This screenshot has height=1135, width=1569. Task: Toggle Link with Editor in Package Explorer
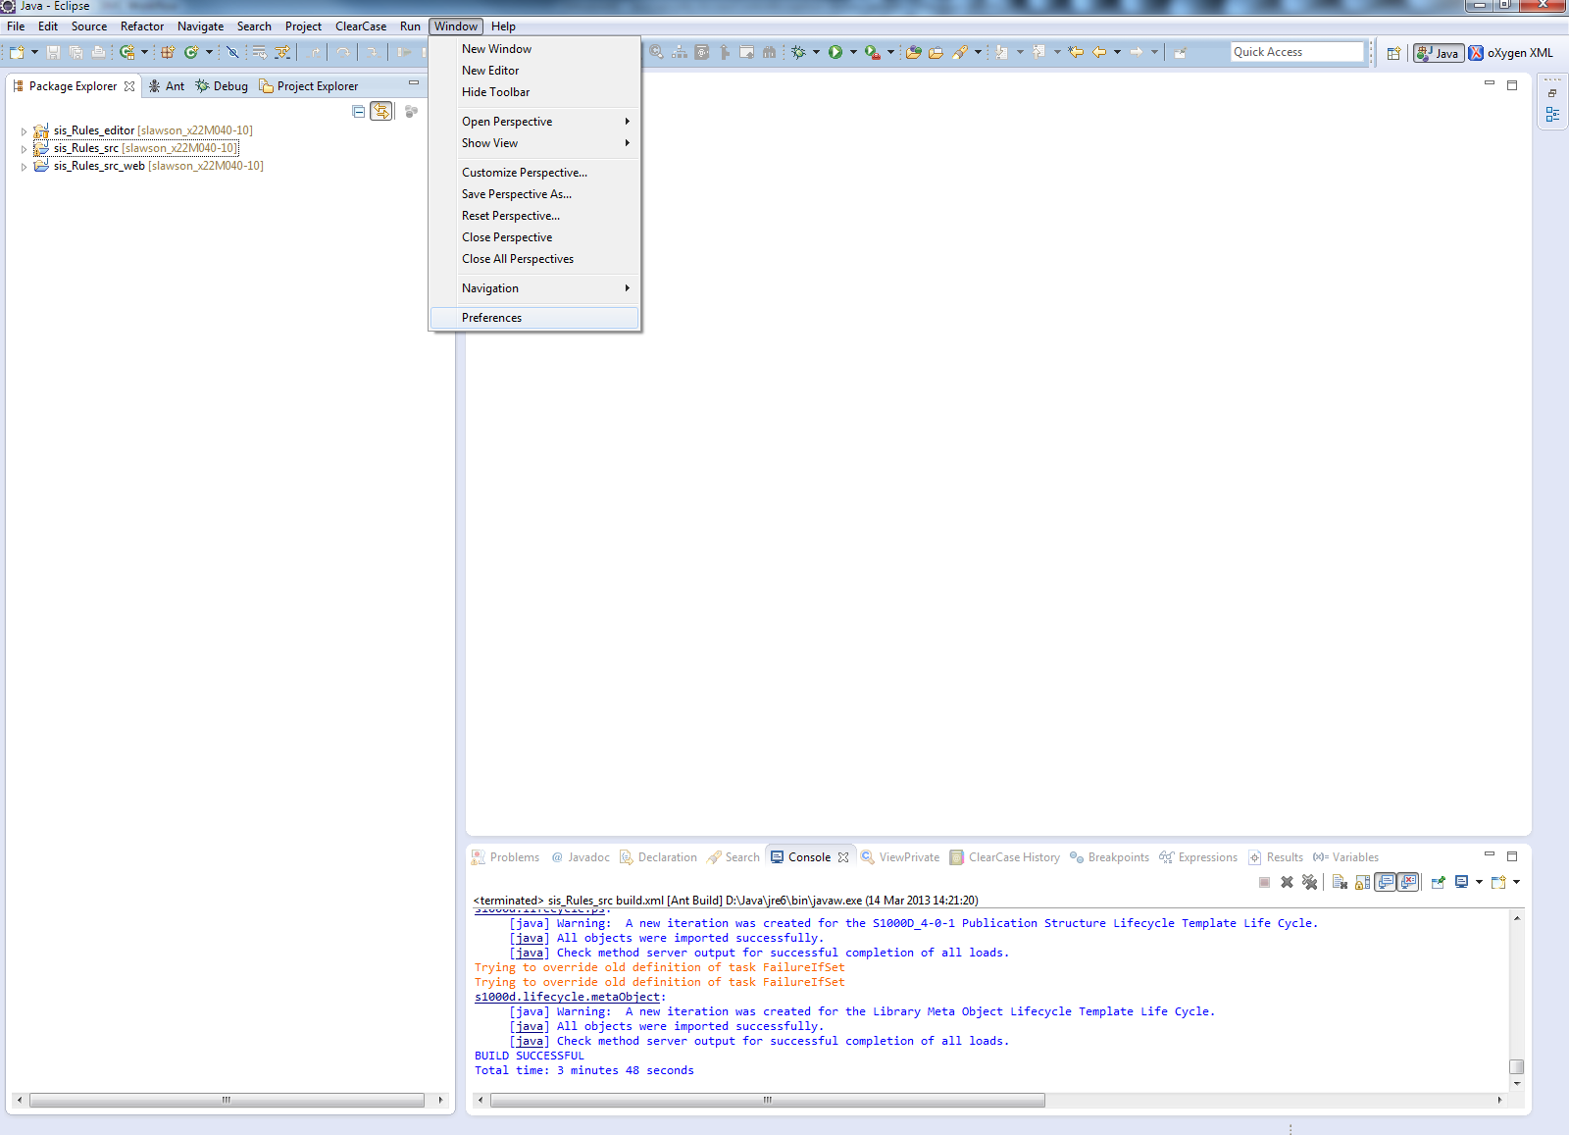[381, 111]
